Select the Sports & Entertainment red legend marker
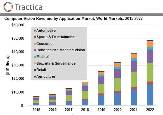163x115 pixels. [x=35, y=37]
